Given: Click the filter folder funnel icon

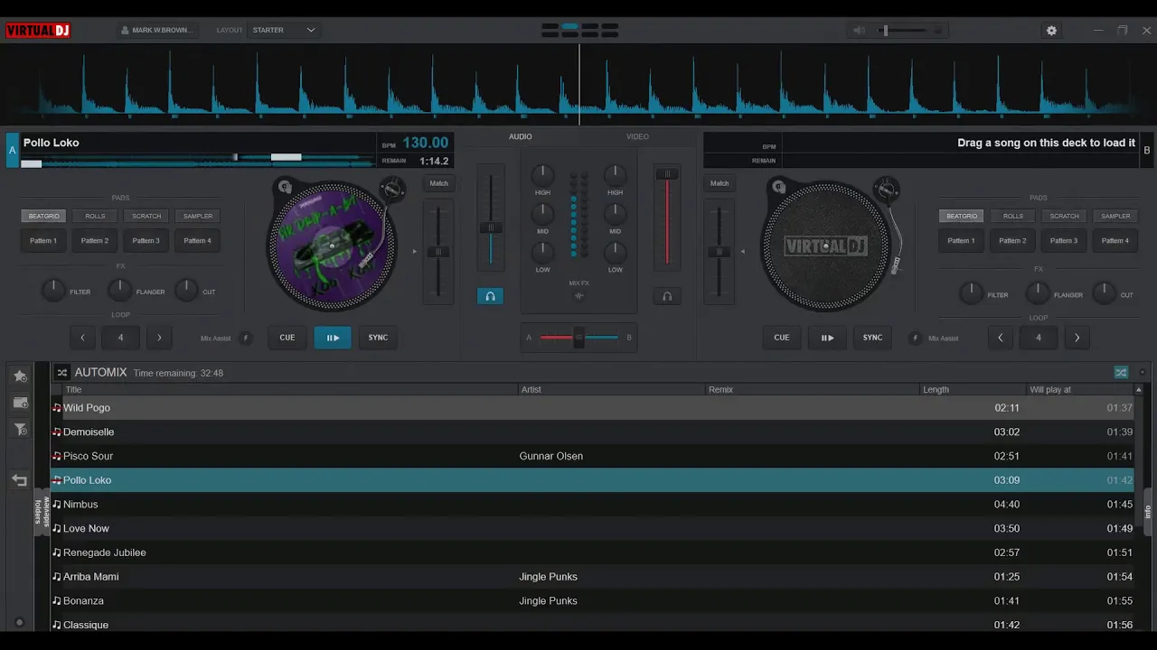Looking at the screenshot, I should pyautogui.click(x=20, y=430).
